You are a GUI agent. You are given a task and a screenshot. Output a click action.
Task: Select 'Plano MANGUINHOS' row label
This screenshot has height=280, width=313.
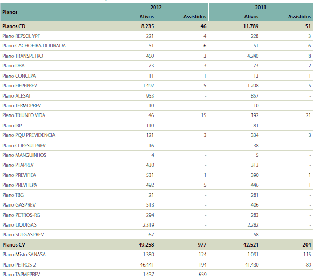[24, 155]
